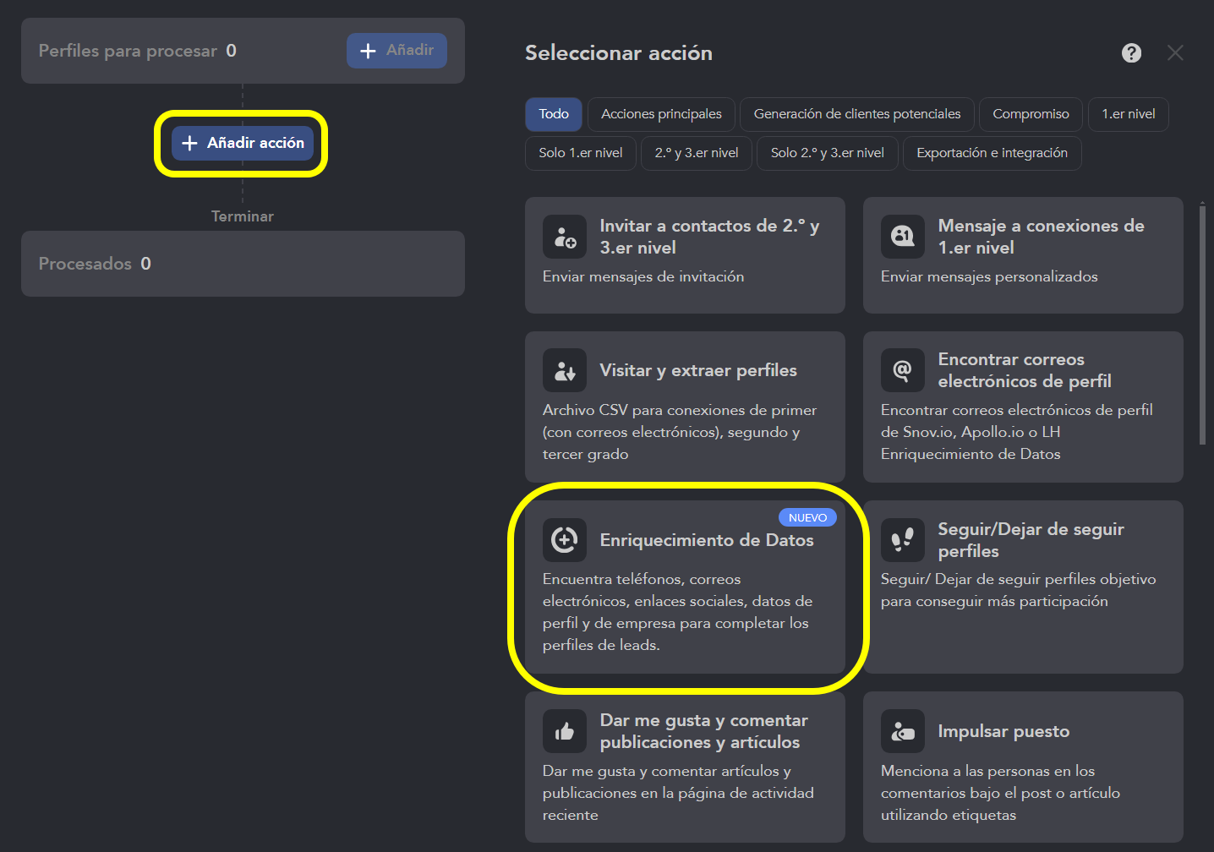The image size is (1214, 852).
Task: Filter by Solo 1.er nivel
Action: pyautogui.click(x=580, y=153)
